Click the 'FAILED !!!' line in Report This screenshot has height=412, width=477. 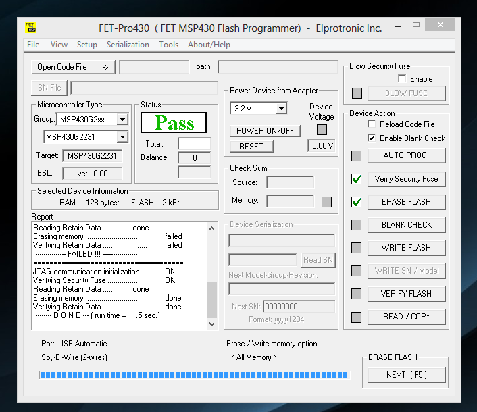(86, 254)
